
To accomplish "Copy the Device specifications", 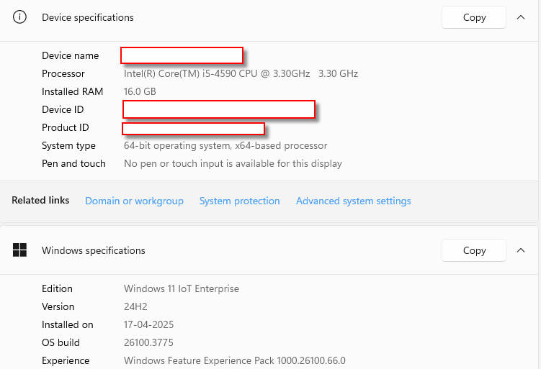I will pyautogui.click(x=474, y=17).
